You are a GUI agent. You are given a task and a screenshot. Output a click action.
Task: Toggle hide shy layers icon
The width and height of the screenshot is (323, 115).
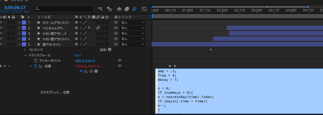(x=119, y=9)
